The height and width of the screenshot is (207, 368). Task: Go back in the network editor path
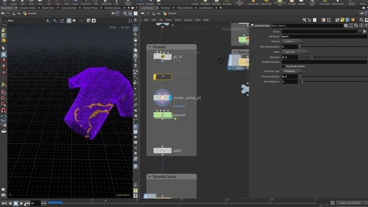(x=143, y=14)
